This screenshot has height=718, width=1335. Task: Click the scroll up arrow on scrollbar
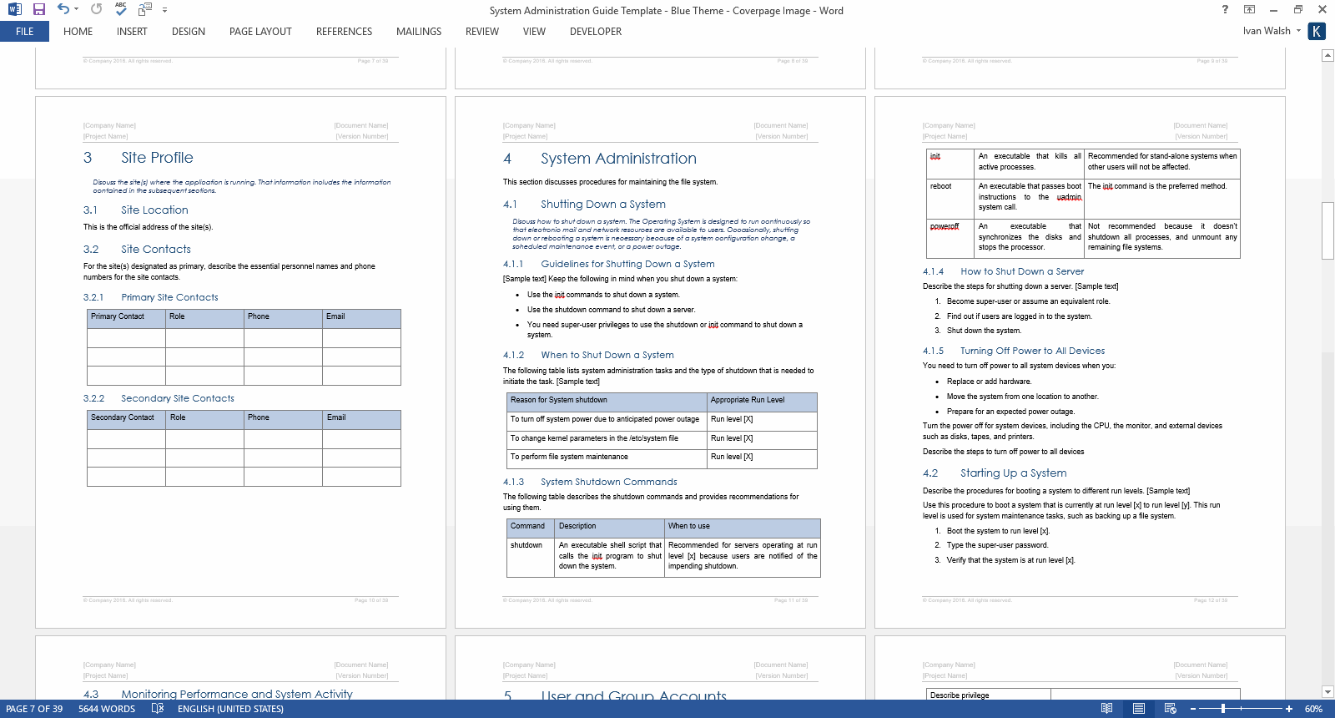point(1327,55)
